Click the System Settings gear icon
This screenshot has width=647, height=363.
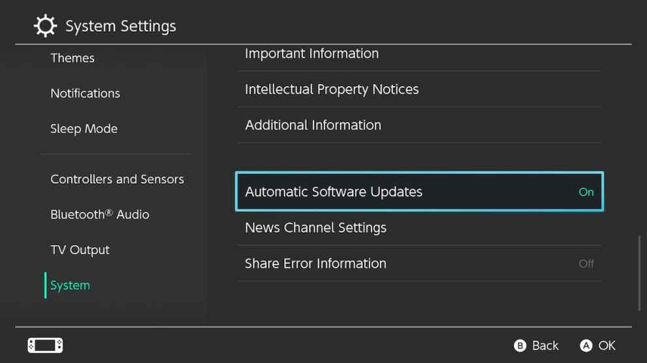click(x=45, y=26)
